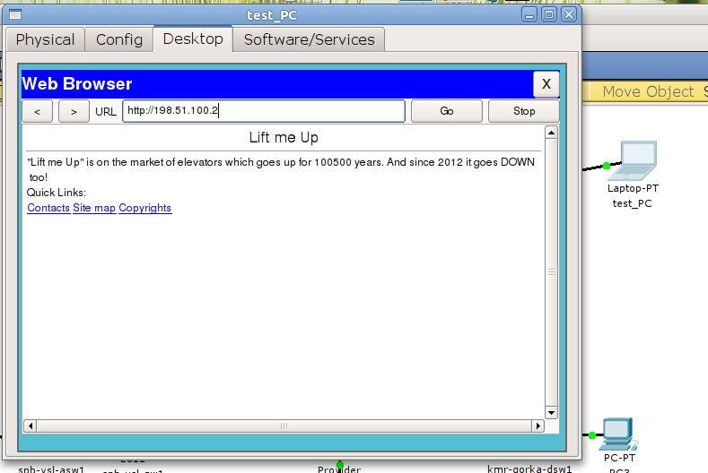Open the Config tab
The height and width of the screenshot is (473, 708).
click(119, 39)
